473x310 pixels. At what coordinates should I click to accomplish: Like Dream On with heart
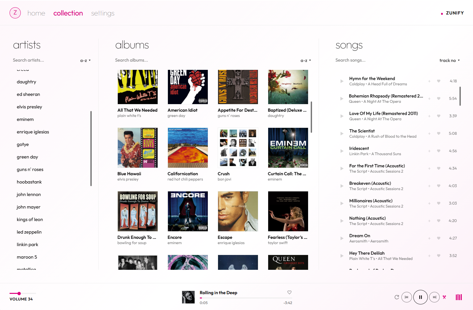[x=439, y=238]
